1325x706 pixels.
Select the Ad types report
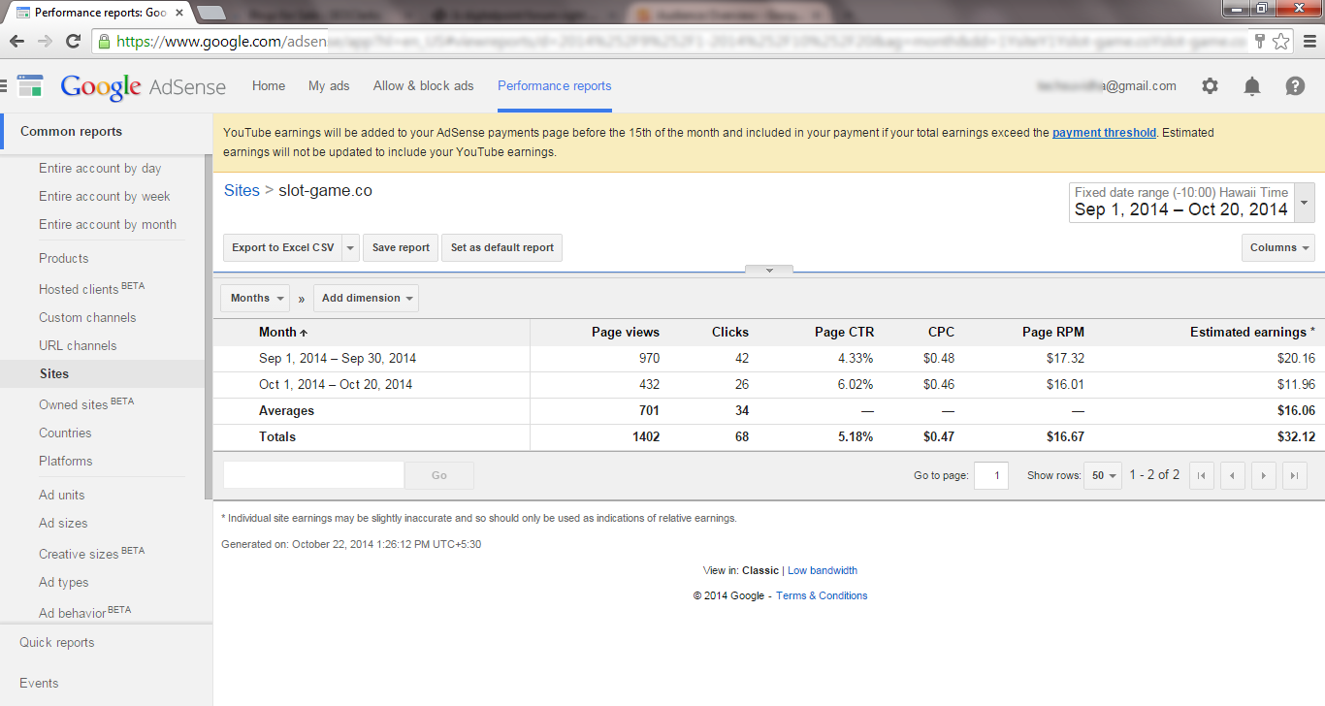64,583
